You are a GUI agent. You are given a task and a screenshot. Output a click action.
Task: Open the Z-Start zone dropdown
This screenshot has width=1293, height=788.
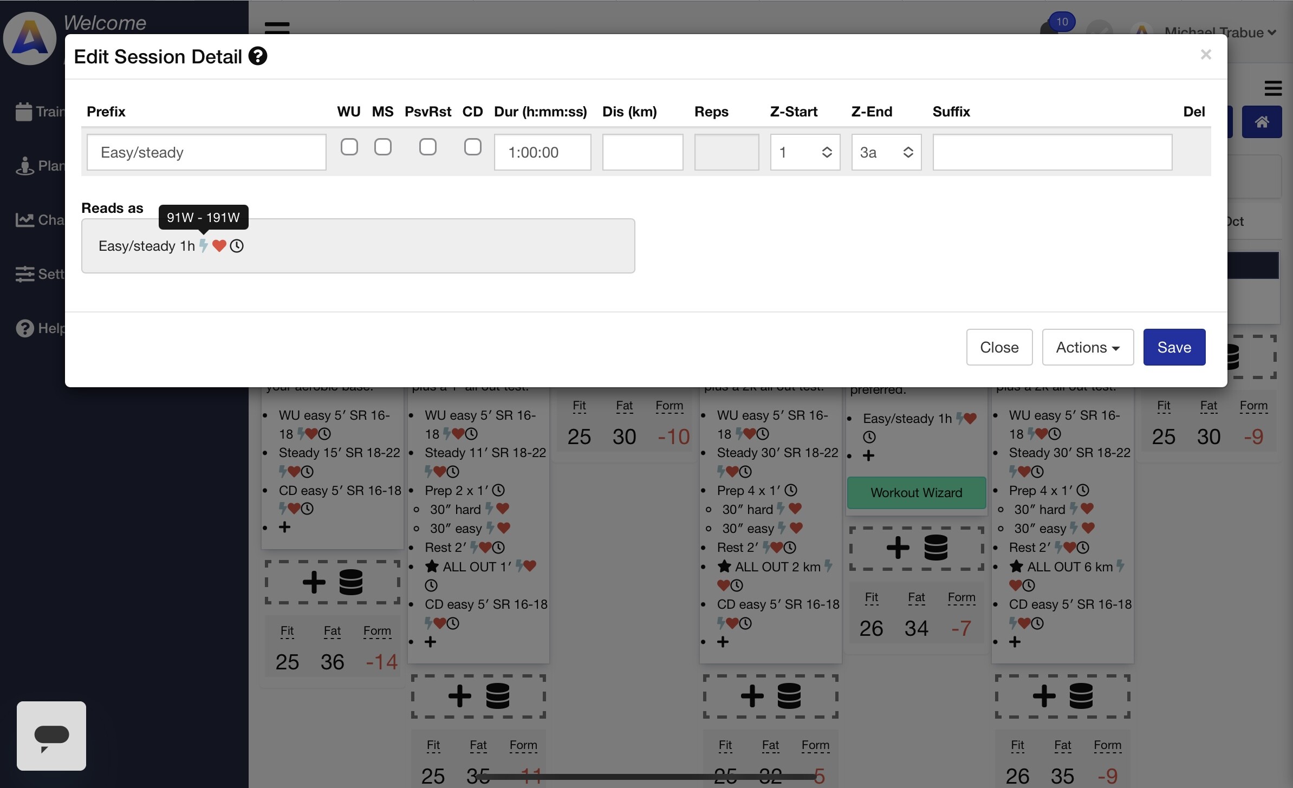[x=805, y=152]
